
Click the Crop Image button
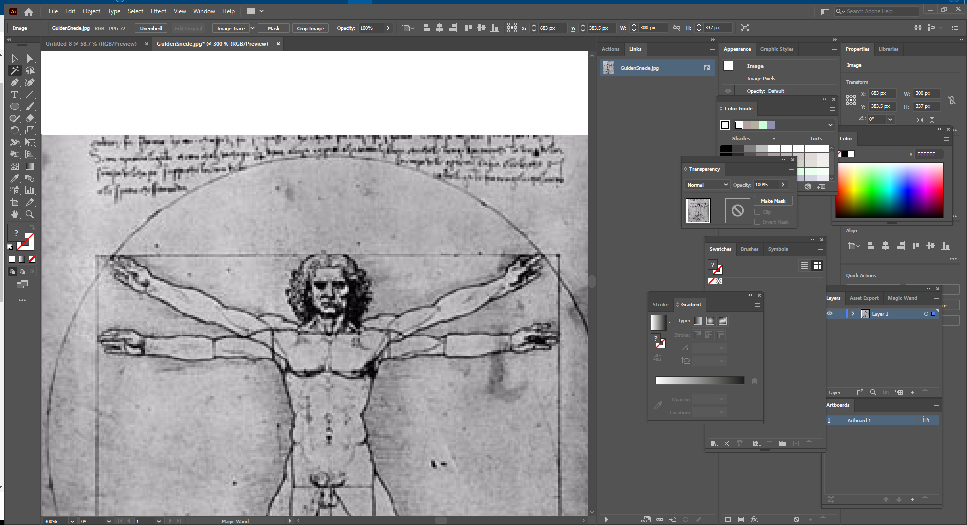click(310, 28)
